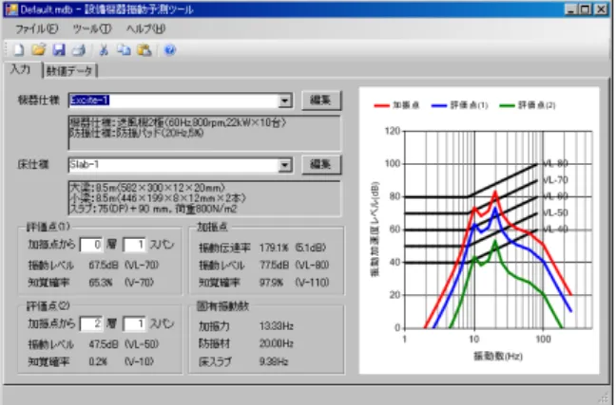
Task: Click the red 加振点 legend swatch
Action: tap(381, 105)
